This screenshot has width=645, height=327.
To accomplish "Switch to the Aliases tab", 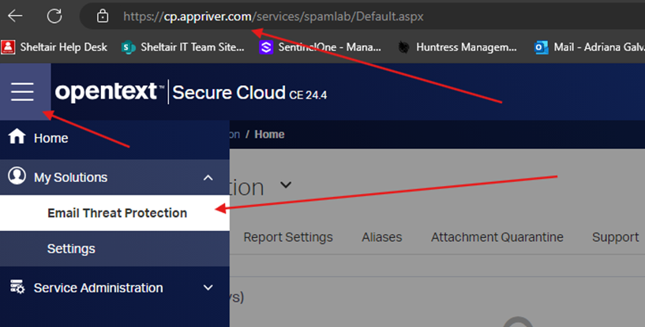I will (x=382, y=237).
